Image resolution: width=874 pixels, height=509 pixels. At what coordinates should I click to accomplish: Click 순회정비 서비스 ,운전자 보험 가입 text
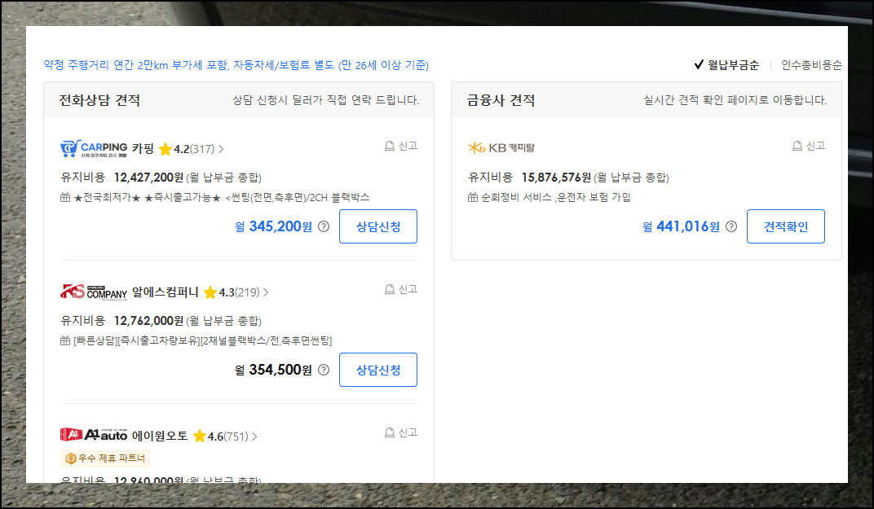click(556, 197)
